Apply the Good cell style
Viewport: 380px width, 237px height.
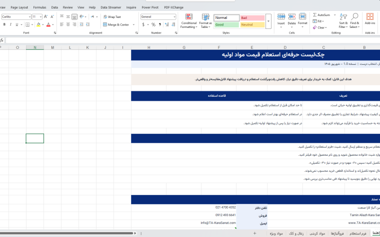click(226, 24)
